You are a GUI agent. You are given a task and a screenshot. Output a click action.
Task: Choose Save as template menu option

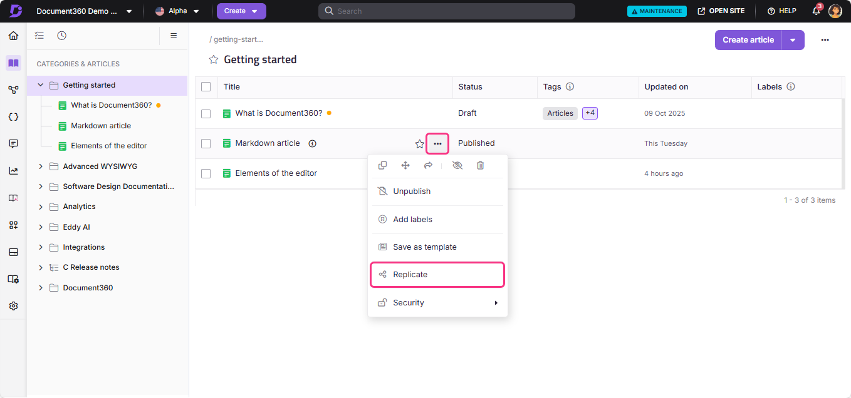[x=424, y=247]
